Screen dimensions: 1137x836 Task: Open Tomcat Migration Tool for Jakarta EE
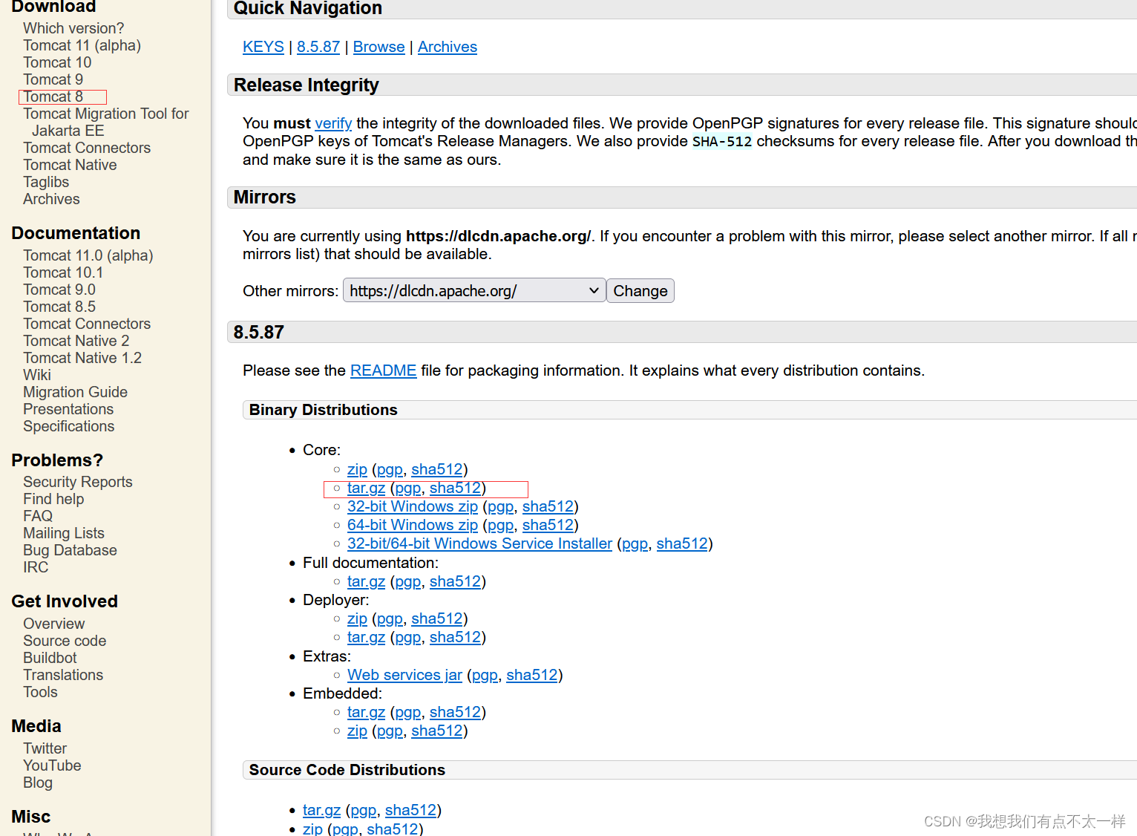106,122
